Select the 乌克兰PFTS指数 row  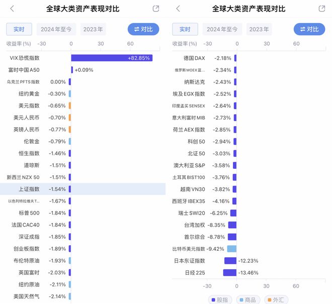tap(83, 82)
